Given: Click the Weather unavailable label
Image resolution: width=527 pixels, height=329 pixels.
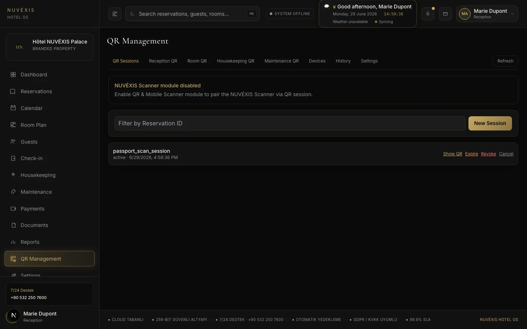Looking at the screenshot, I should [x=350, y=22].
